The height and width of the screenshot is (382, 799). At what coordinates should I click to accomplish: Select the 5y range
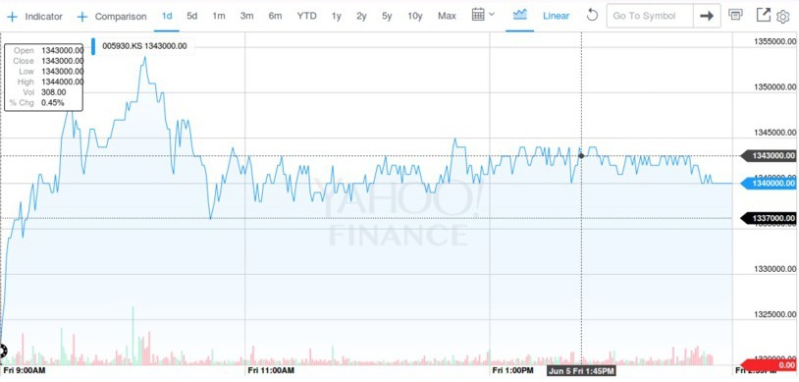point(387,16)
